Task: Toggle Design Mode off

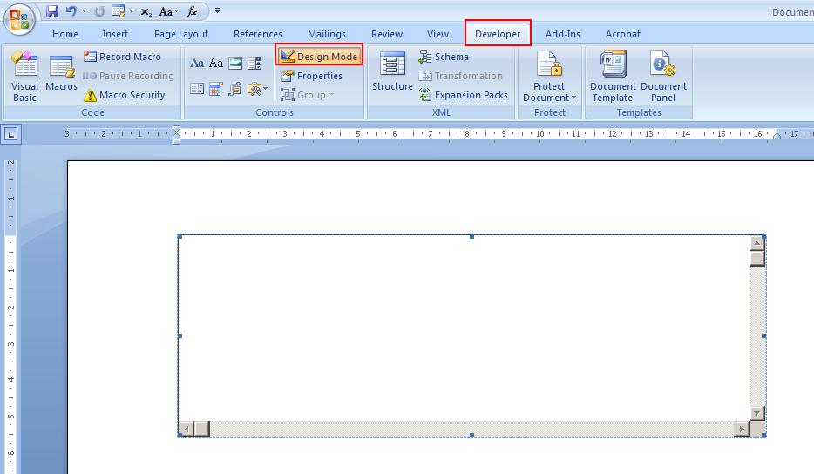Action: [319, 56]
